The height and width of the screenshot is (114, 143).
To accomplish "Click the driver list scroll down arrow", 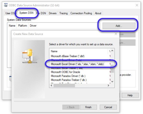I will 112,81.
